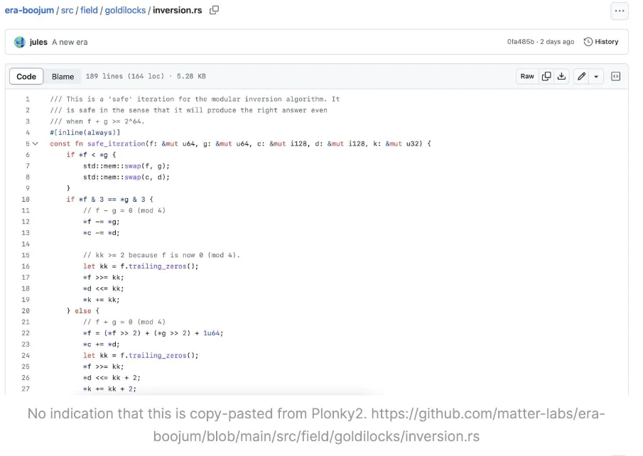Open the field folder breadcrumb
Image resolution: width=643 pixels, height=456 pixels.
tap(89, 11)
